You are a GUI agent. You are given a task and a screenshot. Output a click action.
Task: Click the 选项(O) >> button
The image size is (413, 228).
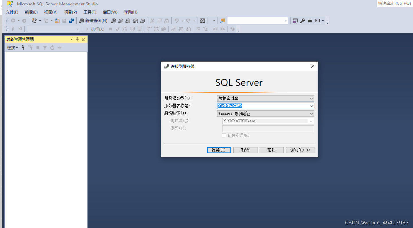pos(300,150)
